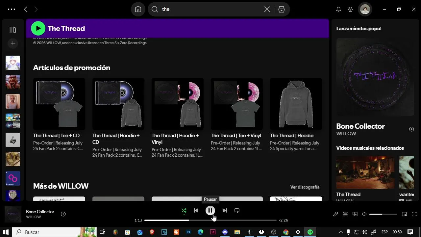Open File Explorer from taskbar
421x237 pixels.
[237, 232]
